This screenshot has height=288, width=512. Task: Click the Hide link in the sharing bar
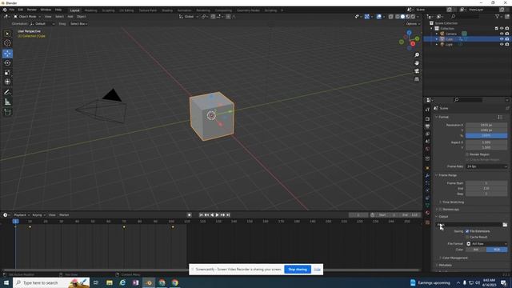[x=317, y=270]
